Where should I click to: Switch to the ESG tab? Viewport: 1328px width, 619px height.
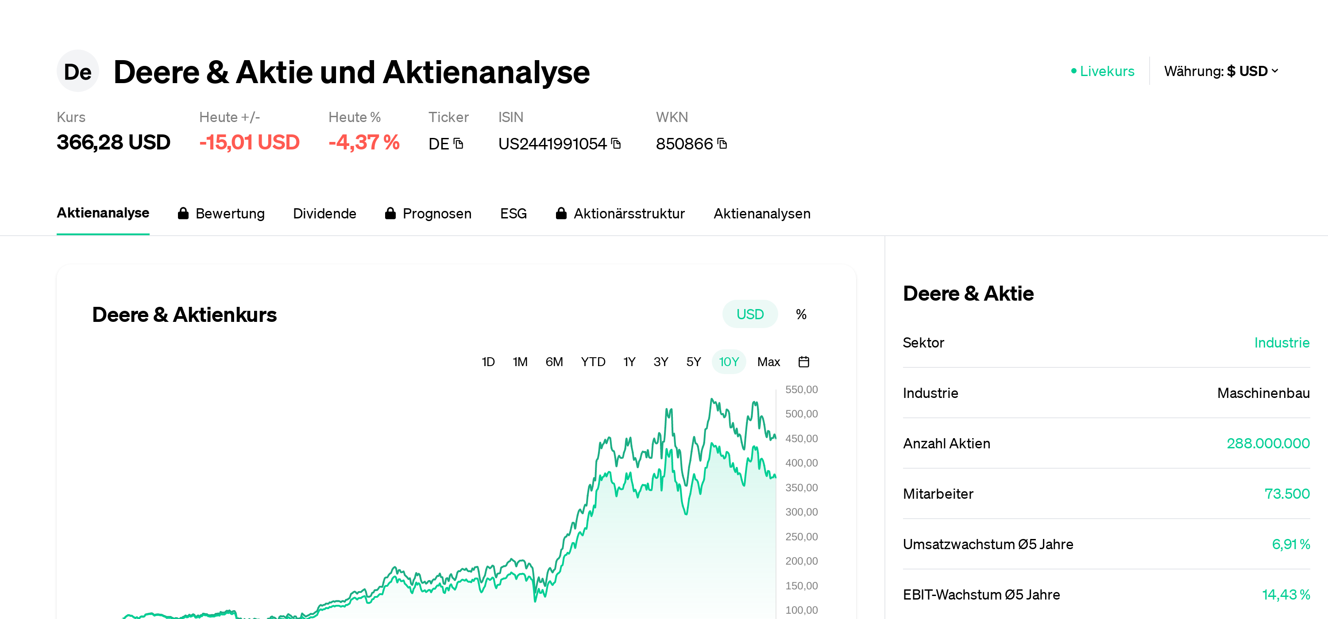click(x=513, y=213)
